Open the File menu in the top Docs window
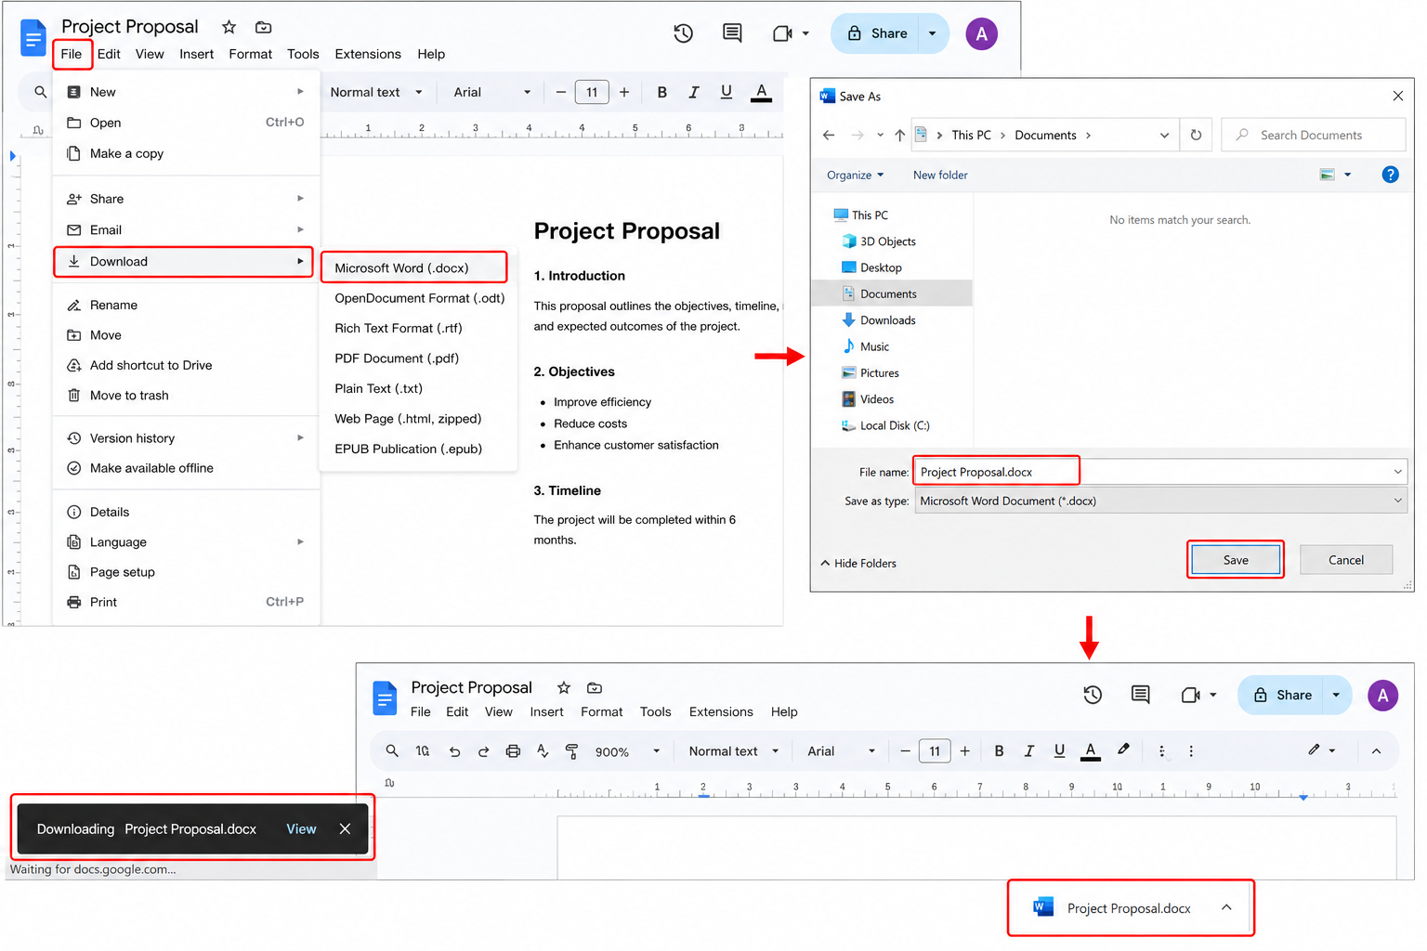This screenshot has width=1427, height=951. tap(72, 54)
